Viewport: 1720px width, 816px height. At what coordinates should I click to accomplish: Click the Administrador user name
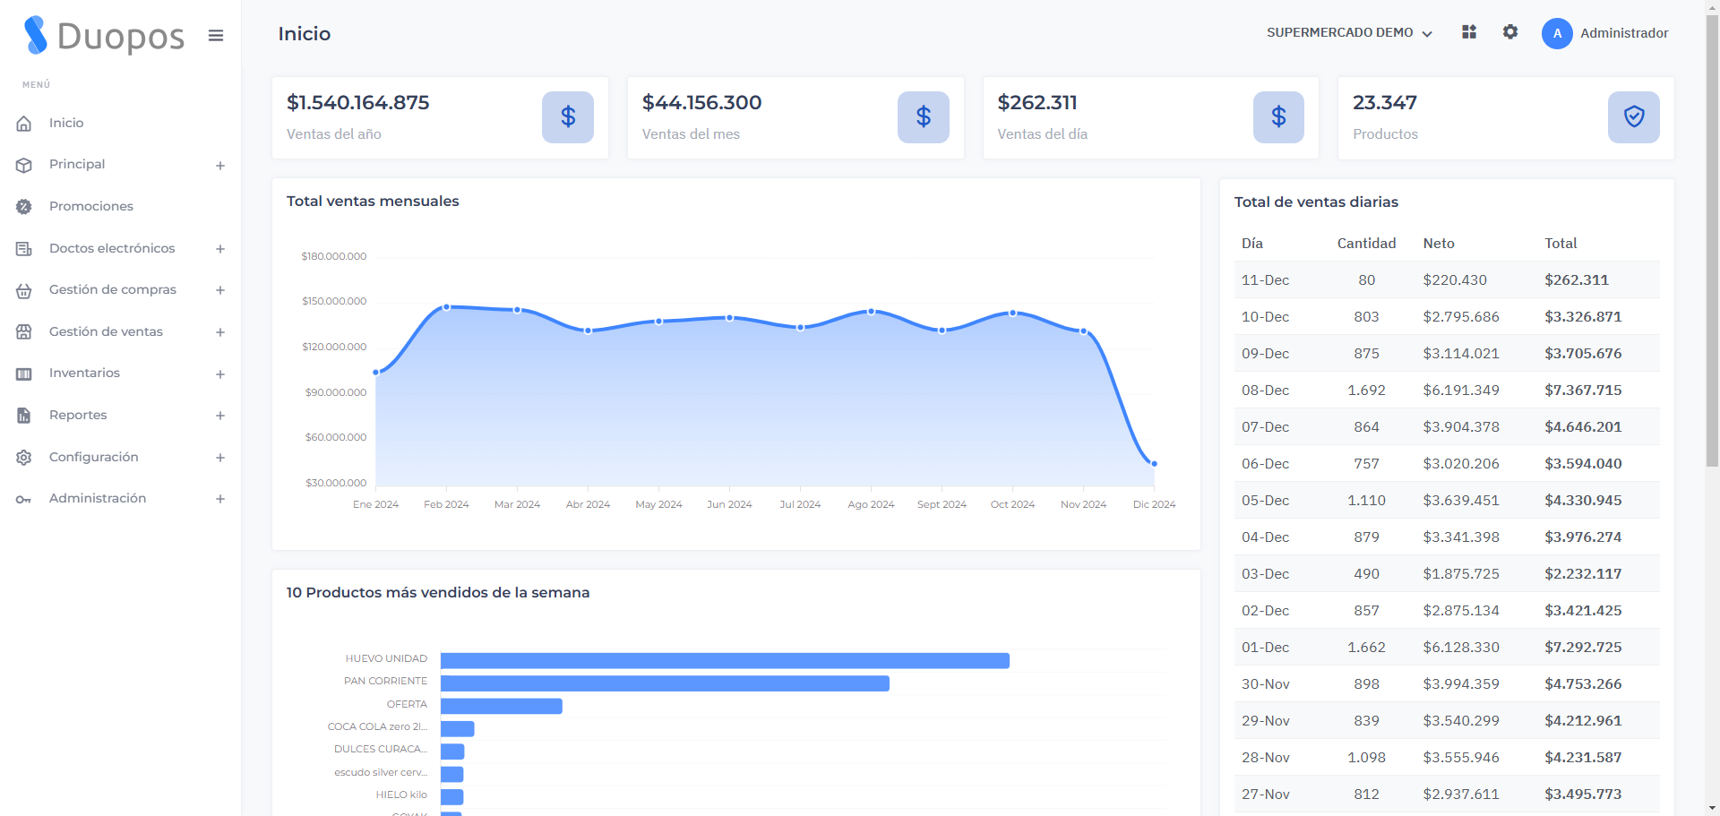1623,33
